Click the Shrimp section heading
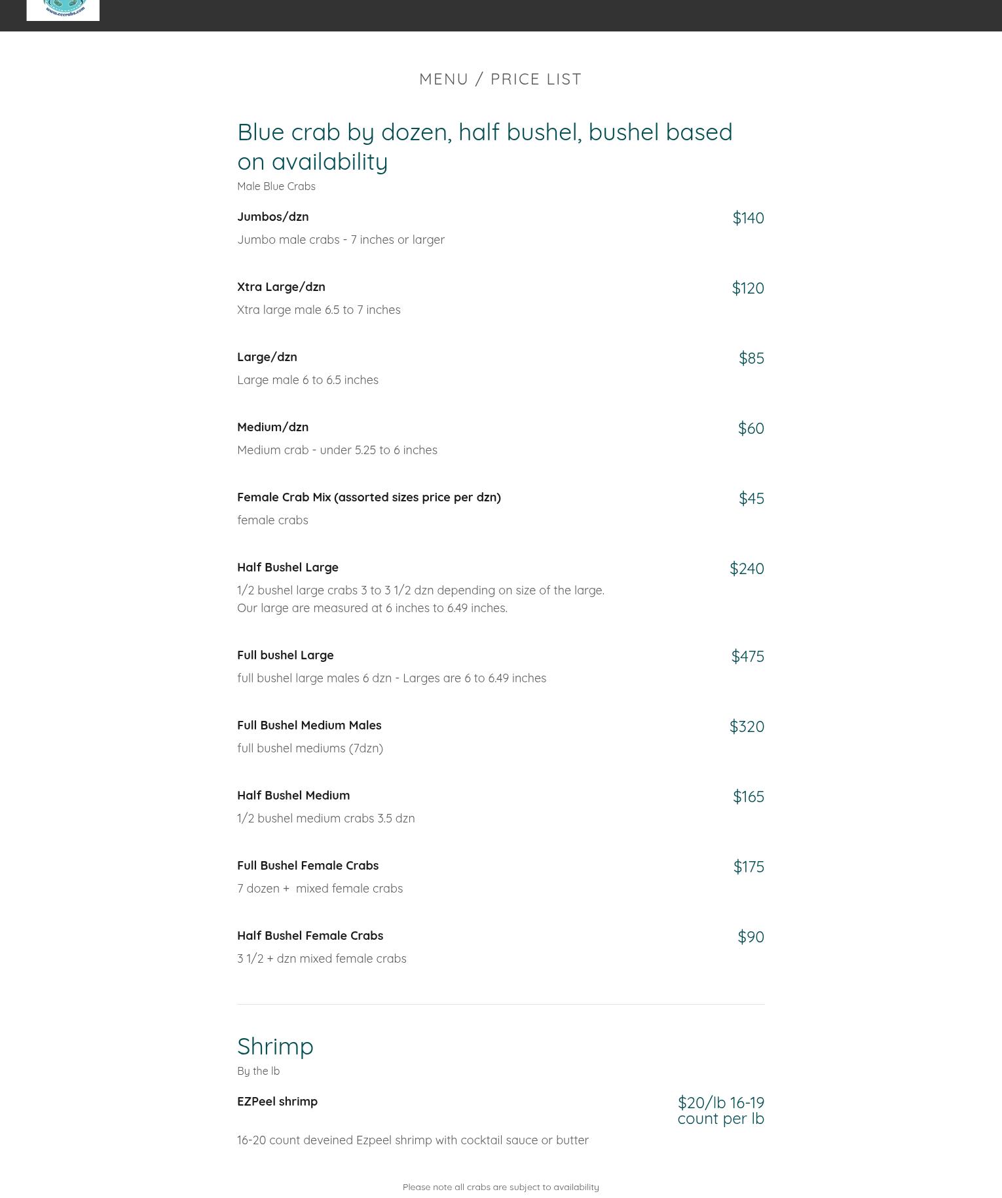The image size is (1002, 1198). [x=275, y=1047]
